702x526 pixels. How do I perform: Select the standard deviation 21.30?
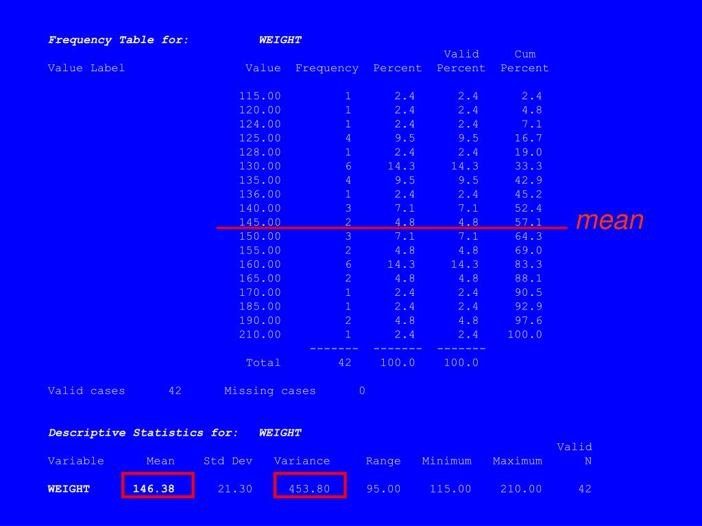pyautogui.click(x=235, y=489)
